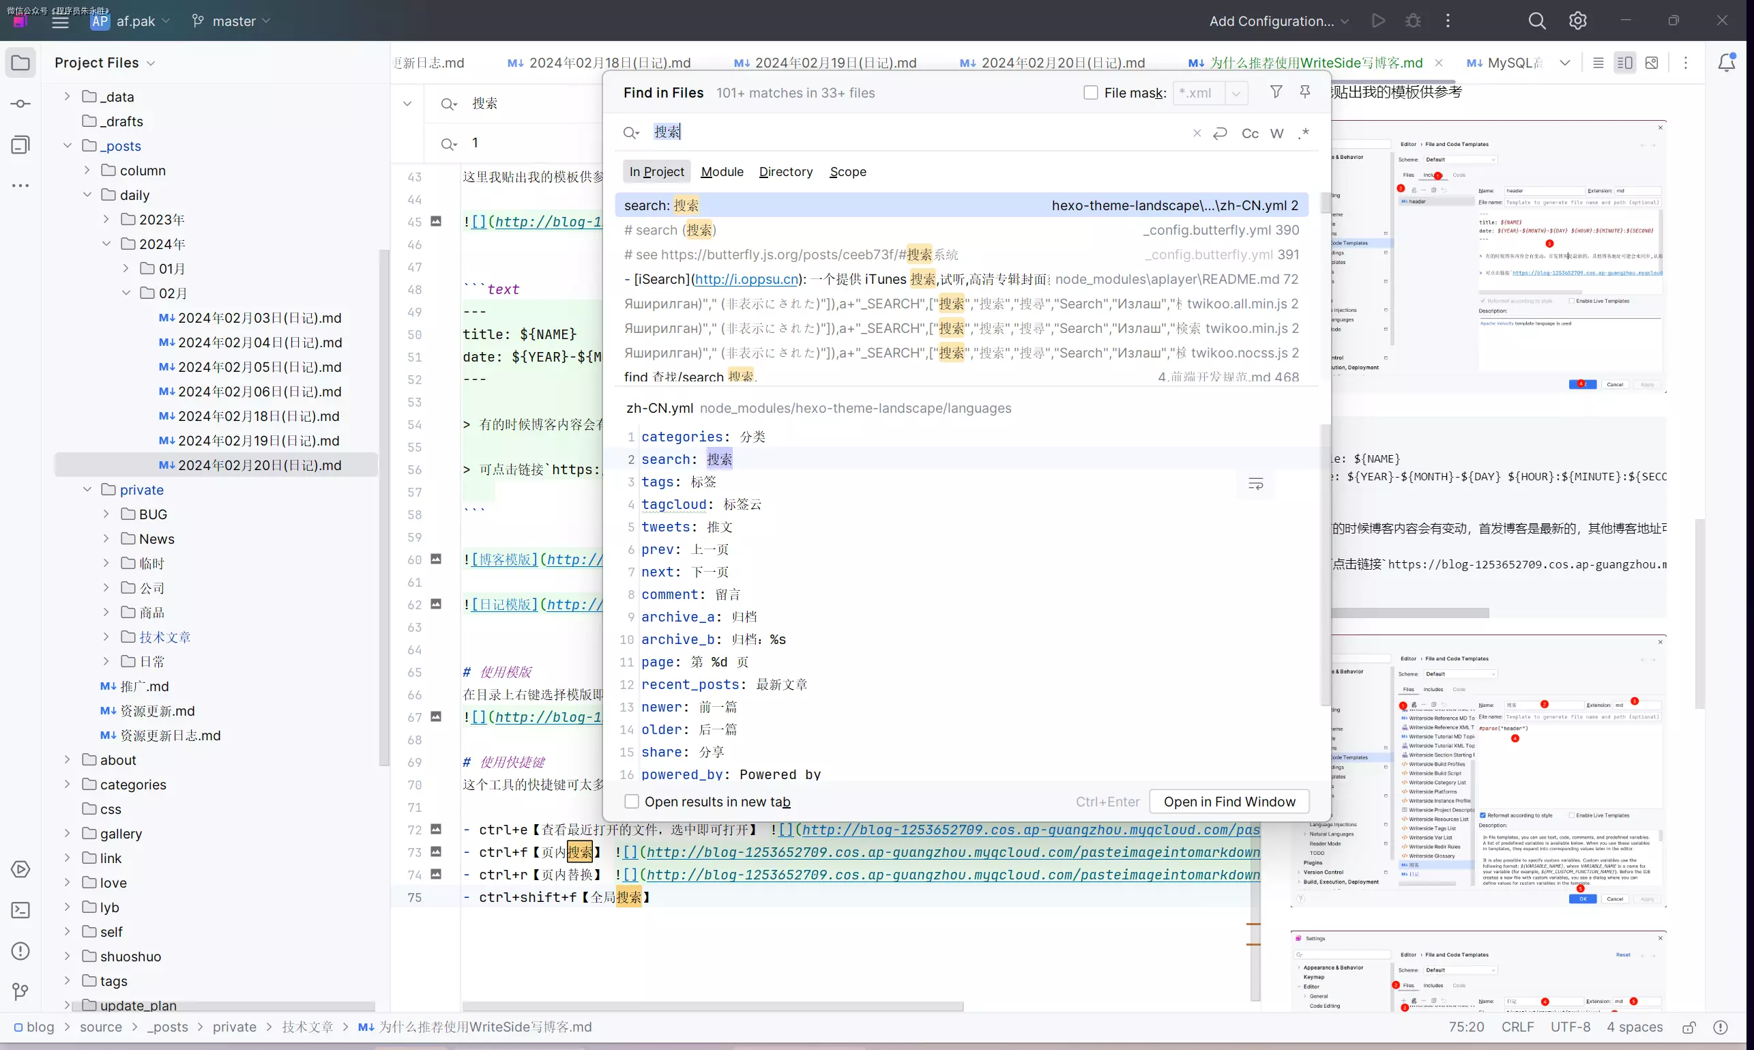This screenshot has width=1754, height=1050.
Task: Click the Search Everywhere magnifier icon
Action: coord(1536,20)
